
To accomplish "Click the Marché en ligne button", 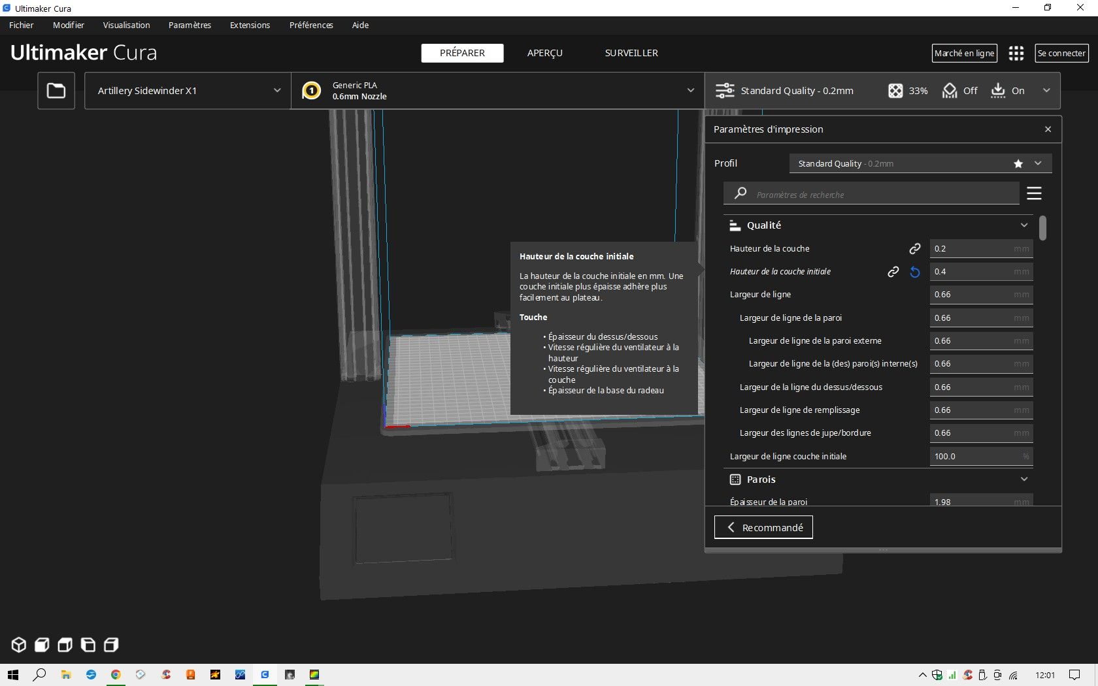I will (964, 54).
